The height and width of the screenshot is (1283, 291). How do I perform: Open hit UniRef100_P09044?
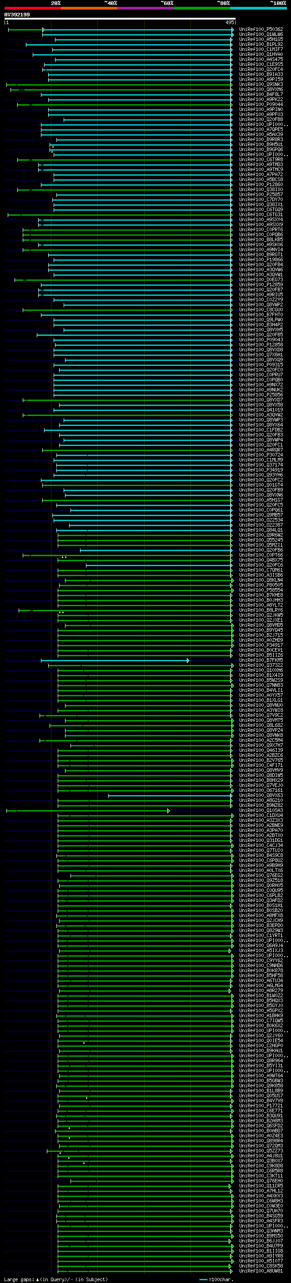click(261, 105)
